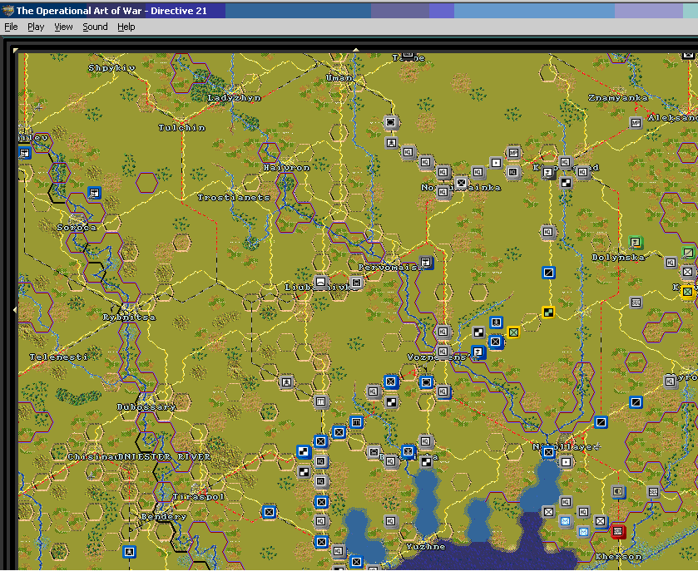The image size is (698, 571).
Task: Click the Haivron city label
Action: (x=286, y=168)
